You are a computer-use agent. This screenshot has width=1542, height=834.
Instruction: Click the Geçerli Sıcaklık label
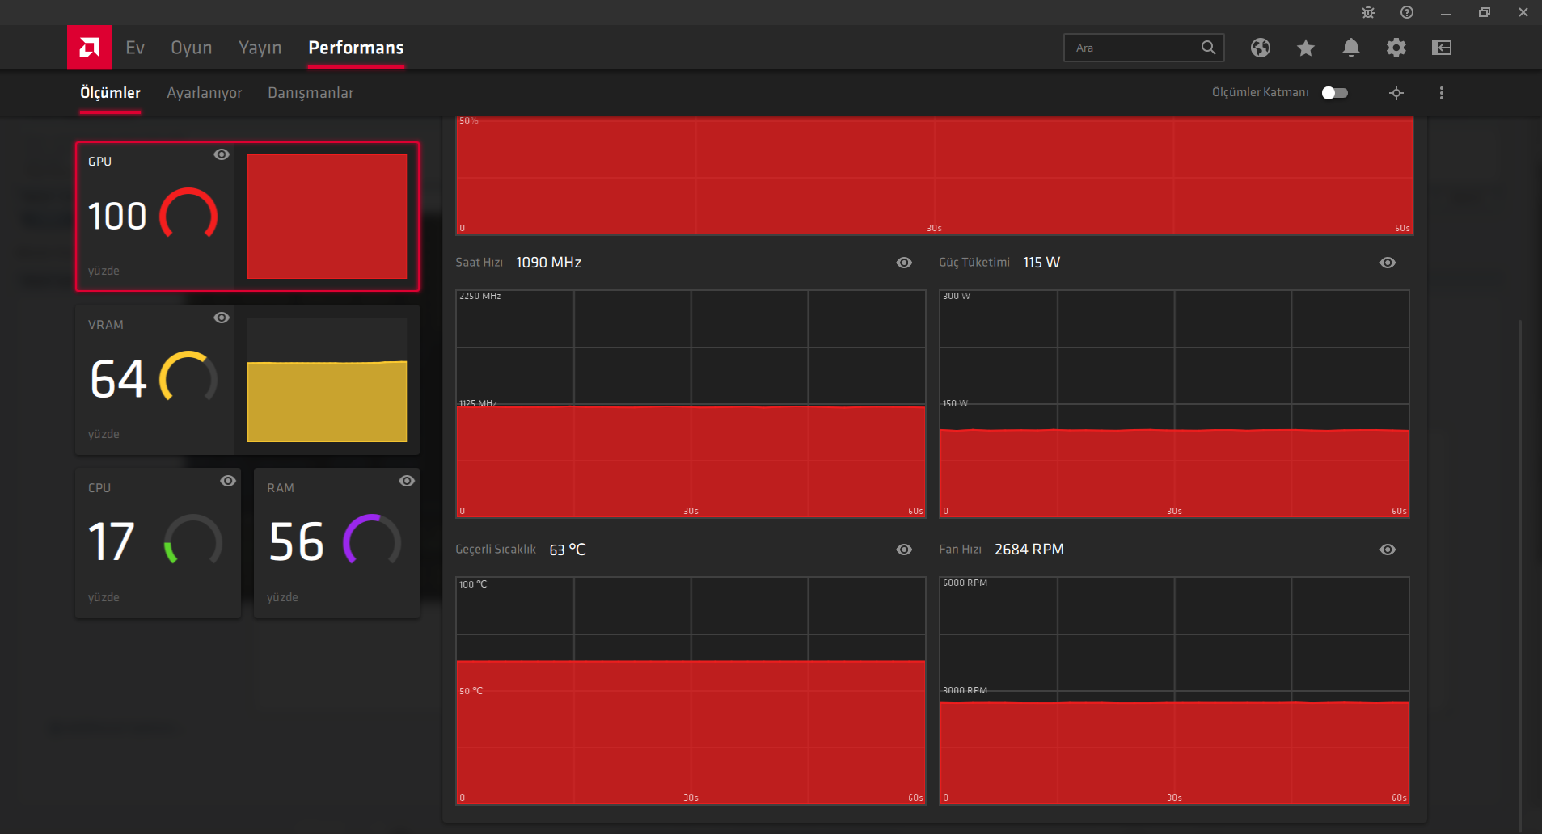496,550
